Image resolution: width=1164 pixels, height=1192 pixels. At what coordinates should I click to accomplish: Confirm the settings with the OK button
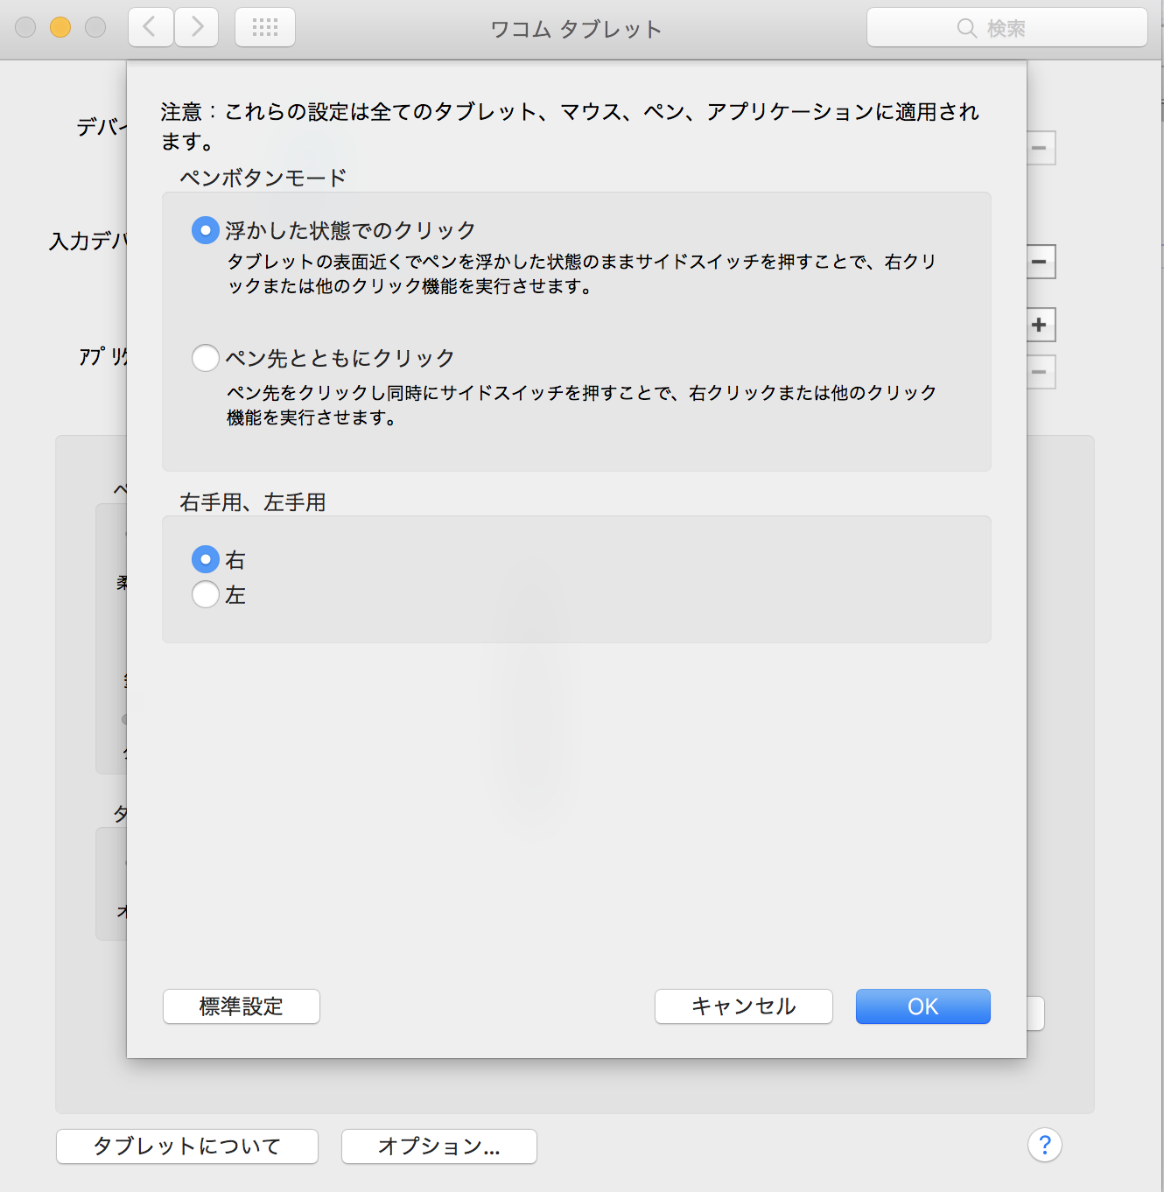[922, 1006]
